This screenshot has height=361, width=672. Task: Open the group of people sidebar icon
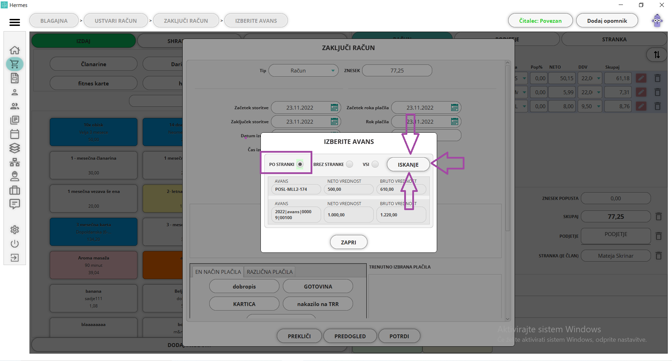(x=15, y=106)
